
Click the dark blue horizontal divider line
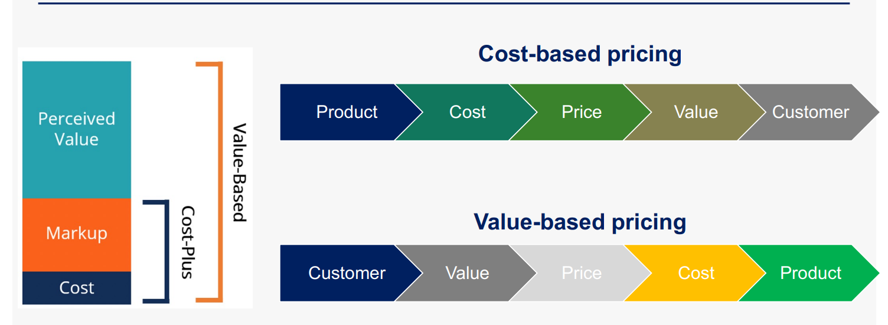tap(443, 4)
